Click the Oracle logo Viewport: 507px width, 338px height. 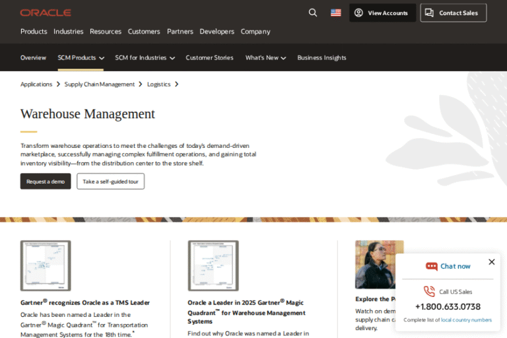point(46,13)
